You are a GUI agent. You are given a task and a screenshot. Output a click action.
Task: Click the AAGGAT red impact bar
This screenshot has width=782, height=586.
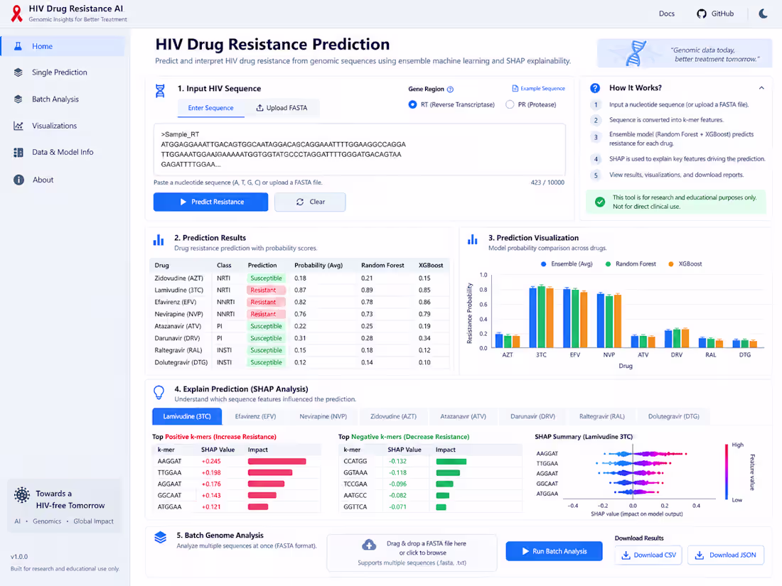pos(277,462)
